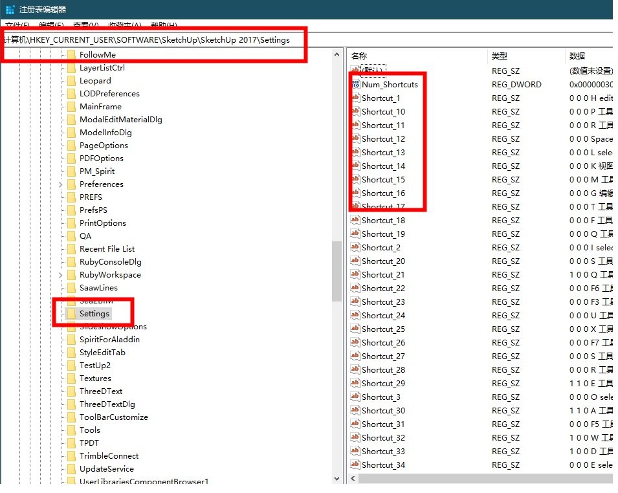The image size is (618, 493).
Task: Select the SpiritForAladdin key
Action: (109, 340)
